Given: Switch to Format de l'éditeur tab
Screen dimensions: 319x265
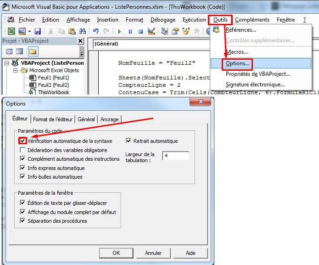Looking at the screenshot, I should point(53,119).
